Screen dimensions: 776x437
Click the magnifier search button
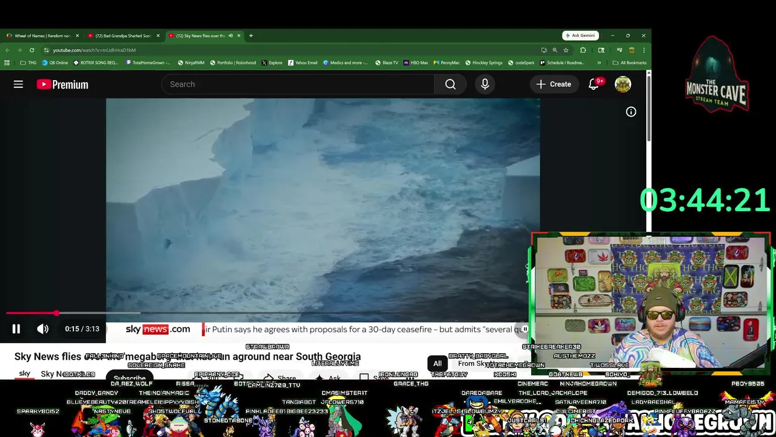[450, 84]
